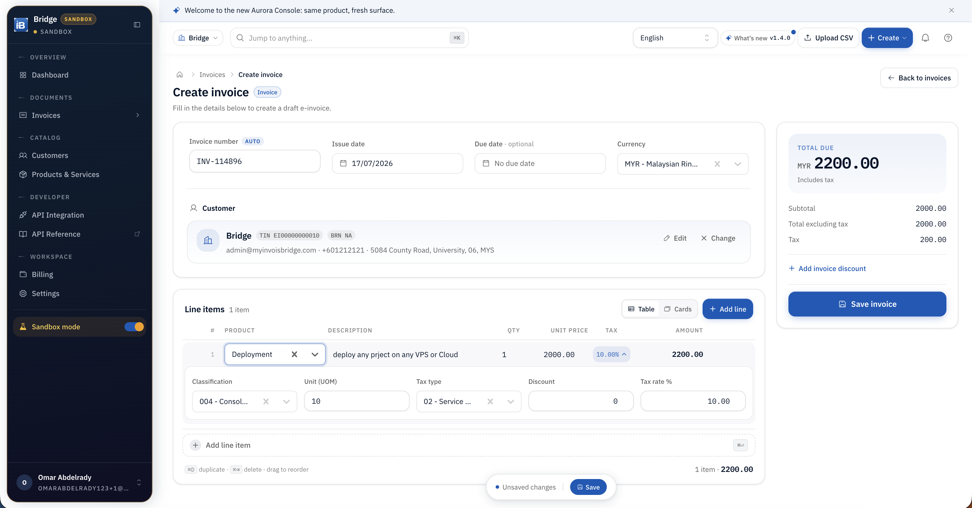Click the QTY value for line 1
Screen dimensions: 972x508
[x=504, y=355]
